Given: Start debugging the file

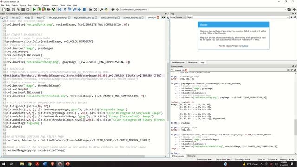Looking at the screenshot, I should coord(60,9).
